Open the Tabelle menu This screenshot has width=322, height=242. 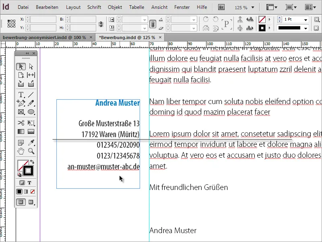tap(136, 7)
